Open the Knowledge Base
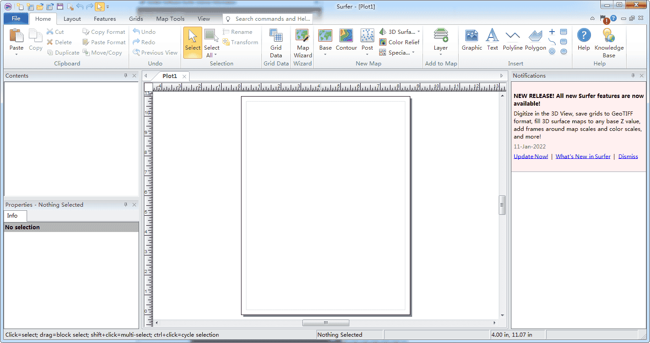 pos(608,43)
